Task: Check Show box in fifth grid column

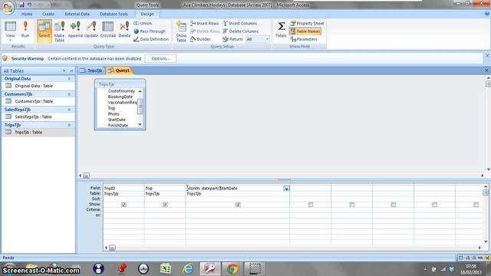Action: 352,205
